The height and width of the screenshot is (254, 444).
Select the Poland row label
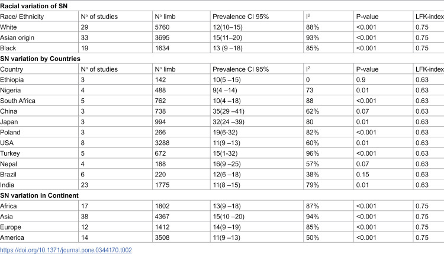(10, 132)
